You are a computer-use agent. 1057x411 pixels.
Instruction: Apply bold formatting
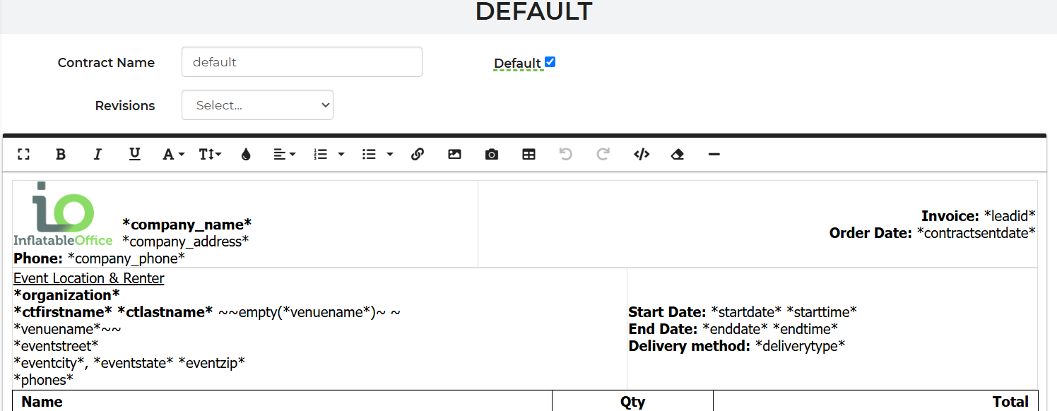[x=61, y=154]
